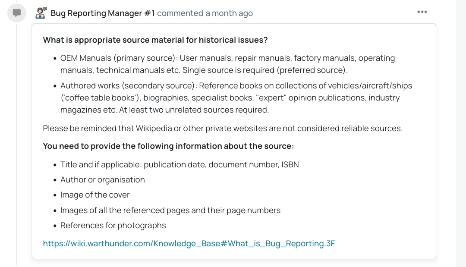
Task: Click the "Title and if applicable" bullet
Action: (180, 165)
